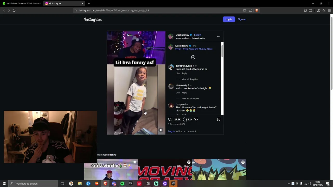
Task: Click the Windows search box
Action: (x=33, y=184)
